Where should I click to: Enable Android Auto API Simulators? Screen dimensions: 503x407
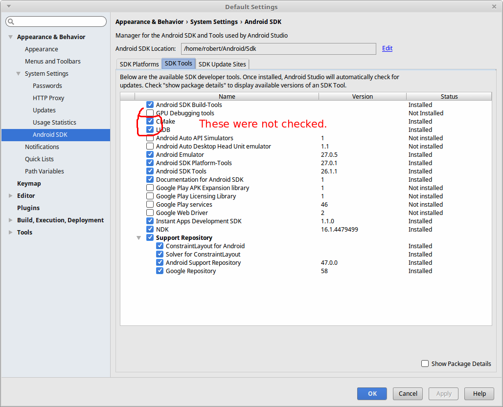click(x=150, y=138)
